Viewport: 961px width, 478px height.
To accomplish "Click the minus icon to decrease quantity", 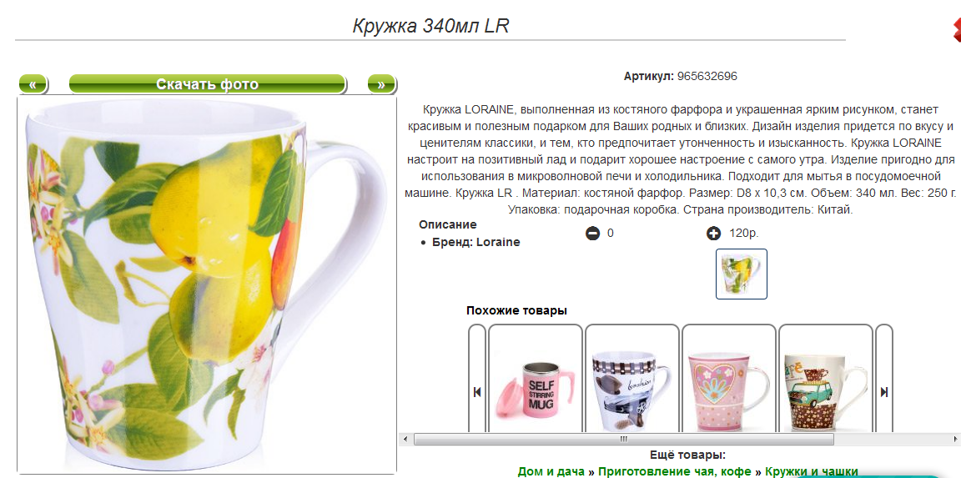I will click(x=592, y=234).
